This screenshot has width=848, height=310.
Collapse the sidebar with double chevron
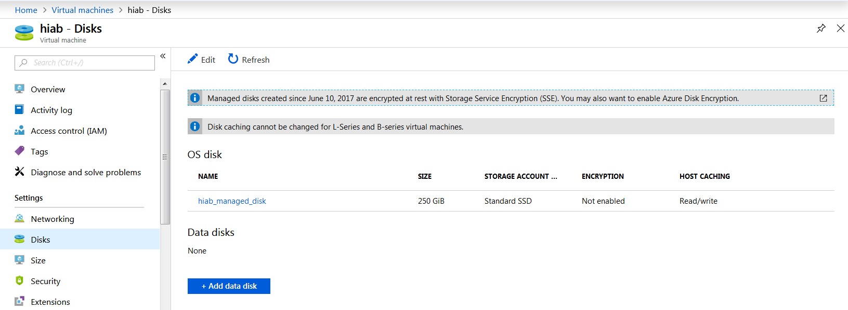tap(163, 56)
